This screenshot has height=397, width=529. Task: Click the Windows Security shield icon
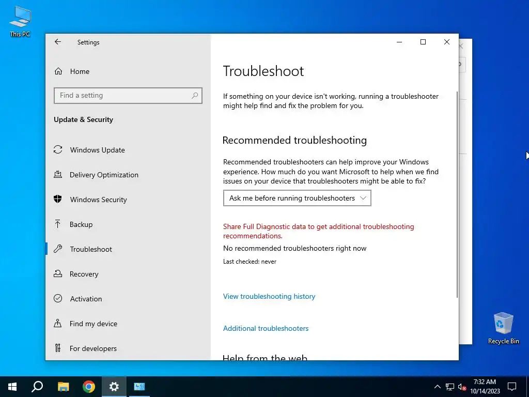(x=58, y=199)
